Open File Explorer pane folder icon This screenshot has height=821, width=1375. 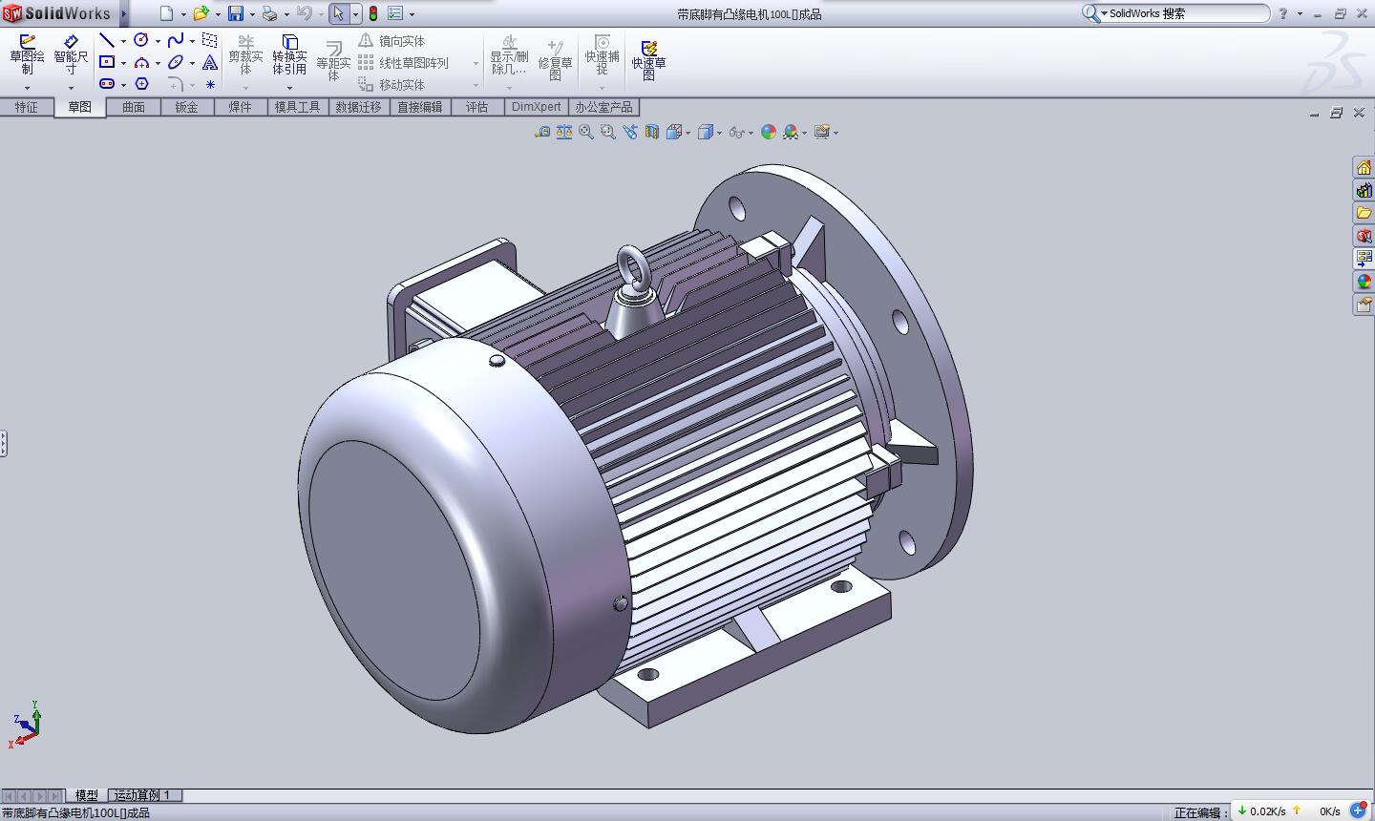[1364, 213]
